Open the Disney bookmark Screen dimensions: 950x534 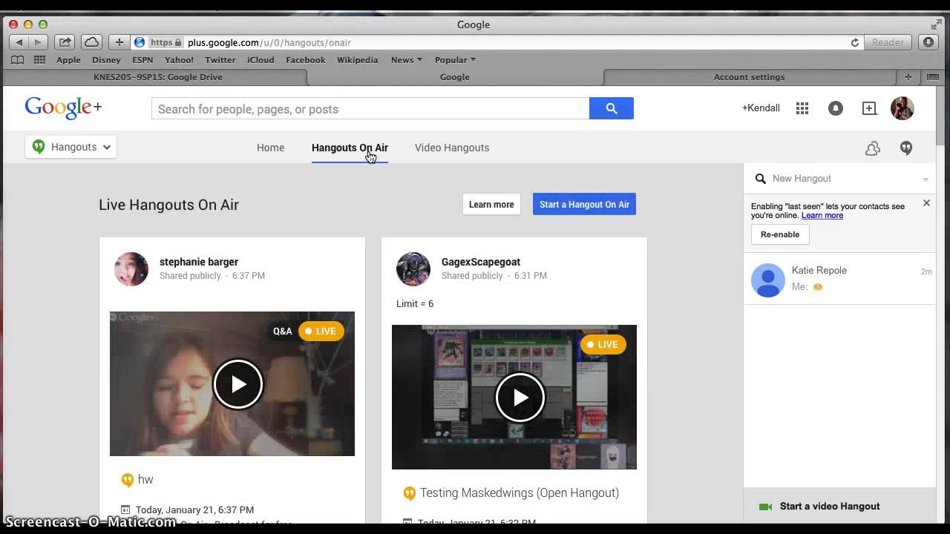pyautogui.click(x=106, y=60)
